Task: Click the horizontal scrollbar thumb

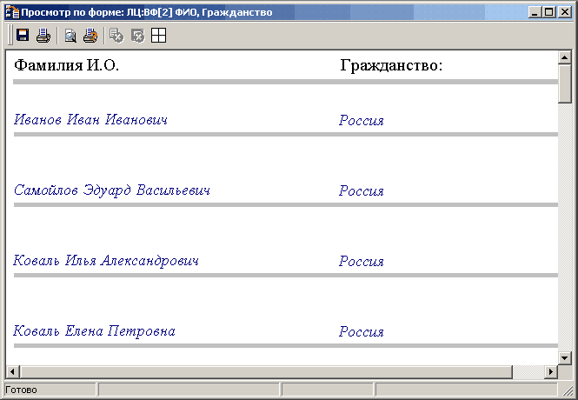Action: tap(266, 371)
